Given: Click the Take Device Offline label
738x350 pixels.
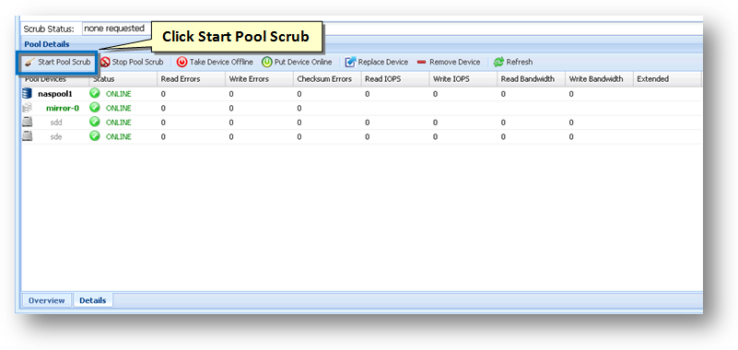Looking at the screenshot, I should click(x=221, y=62).
